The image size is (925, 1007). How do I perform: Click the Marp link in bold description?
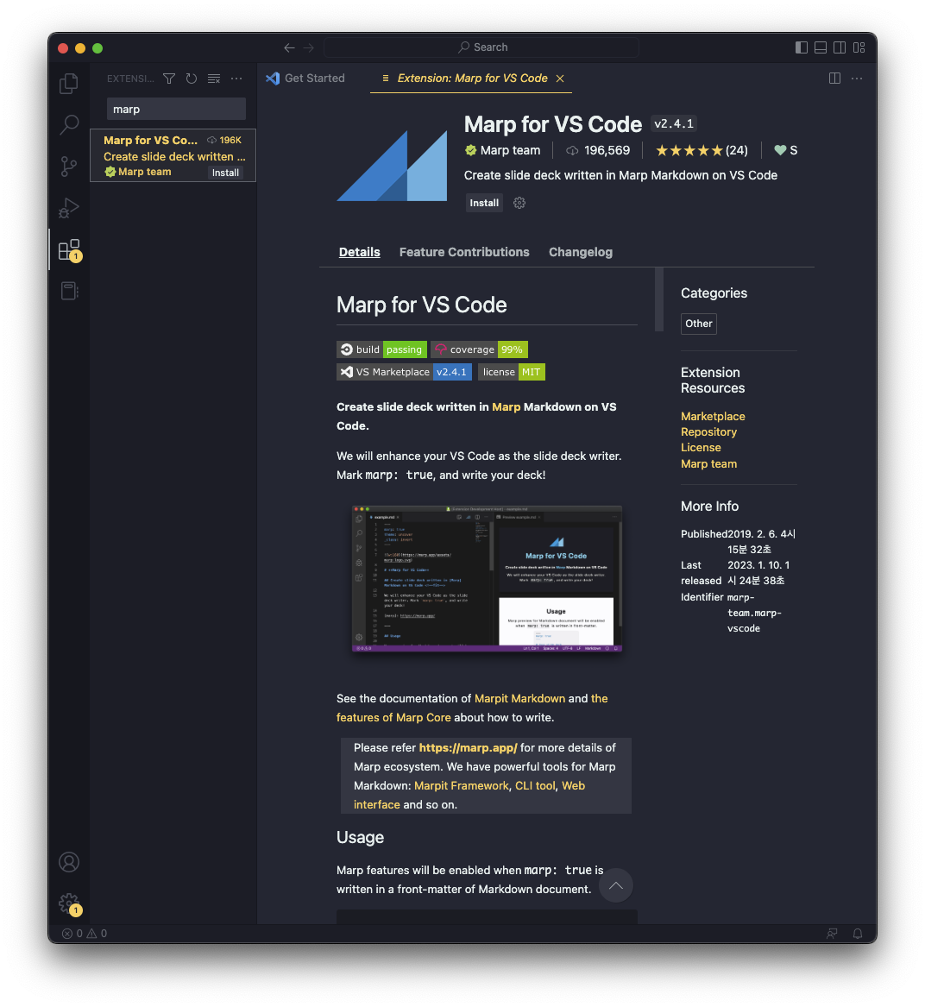point(507,406)
